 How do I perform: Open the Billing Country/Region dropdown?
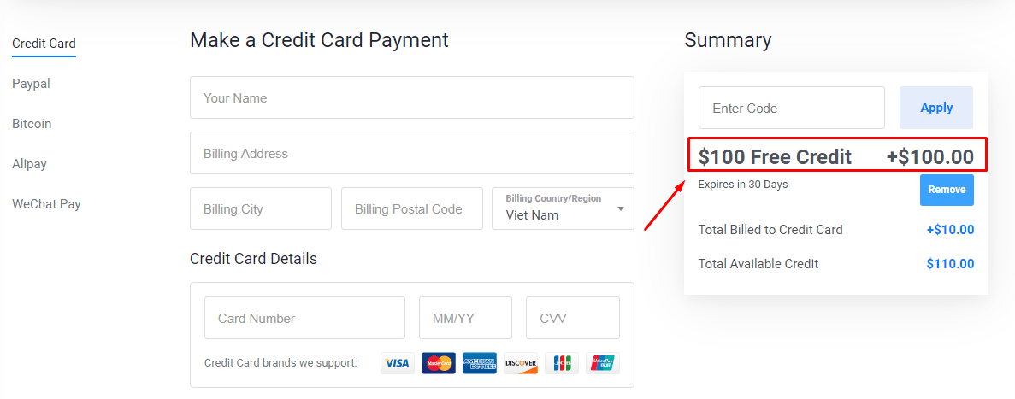pyautogui.click(x=564, y=208)
